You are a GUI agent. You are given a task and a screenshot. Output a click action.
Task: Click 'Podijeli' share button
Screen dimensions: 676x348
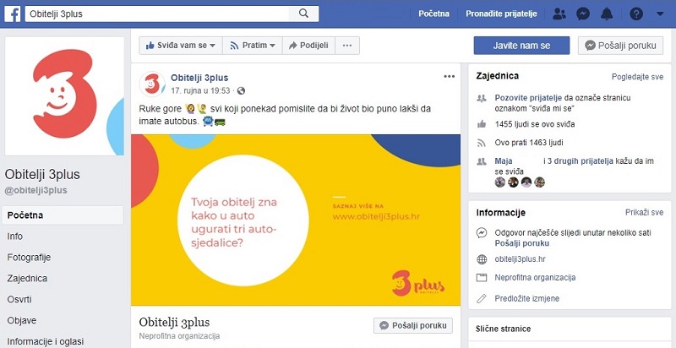(308, 46)
